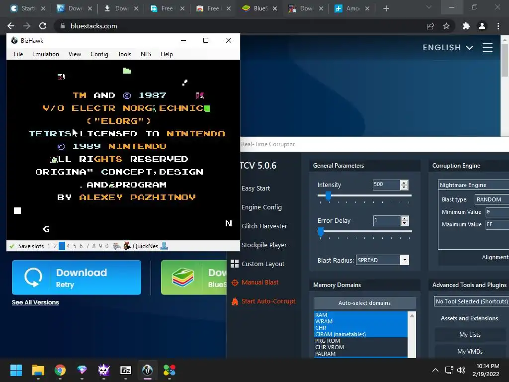Click the QuickNes core icon in status bar
Viewport: 509px width, 382px height.
[127, 246]
